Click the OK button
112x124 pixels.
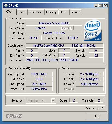(x=97, y=116)
